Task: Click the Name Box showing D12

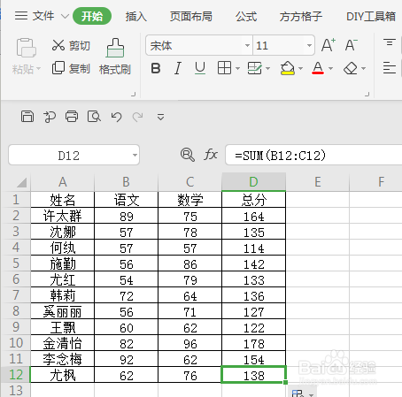Action: pos(69,155)
